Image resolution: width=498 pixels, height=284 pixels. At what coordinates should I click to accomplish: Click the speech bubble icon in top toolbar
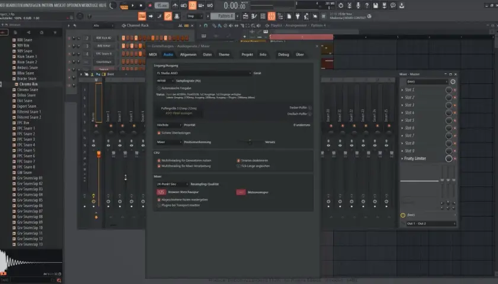pos(393,5)
